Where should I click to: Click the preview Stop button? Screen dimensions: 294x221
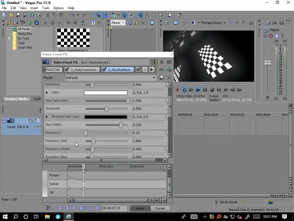pyautogui.click(x=212, y=90)
